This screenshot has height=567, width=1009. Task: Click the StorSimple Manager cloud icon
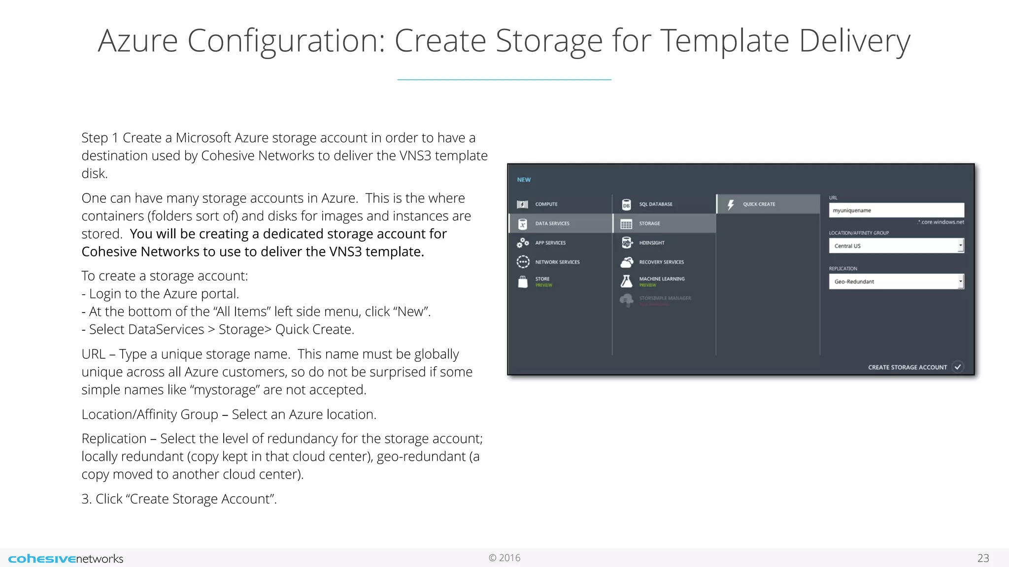pyautogui.click(x=626, y=300)
